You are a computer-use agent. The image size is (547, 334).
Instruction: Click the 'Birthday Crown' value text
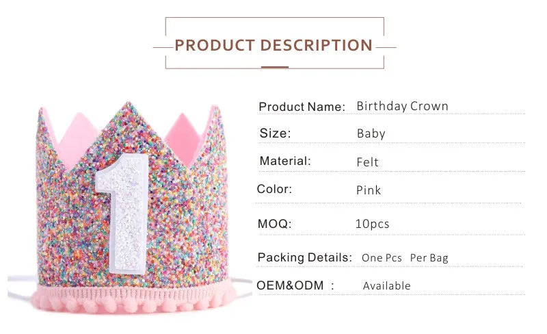pyautogui.click(x=402, y=106)
